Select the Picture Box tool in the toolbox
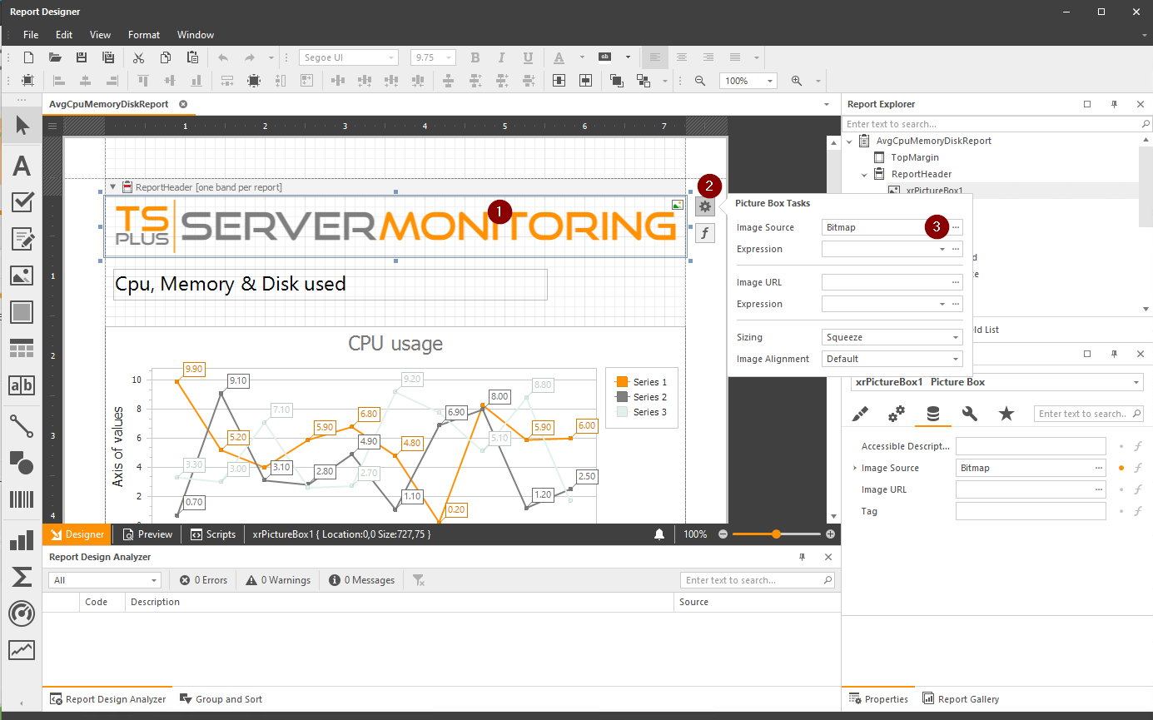Viewport: 1153px width, 720px height. 21,276
